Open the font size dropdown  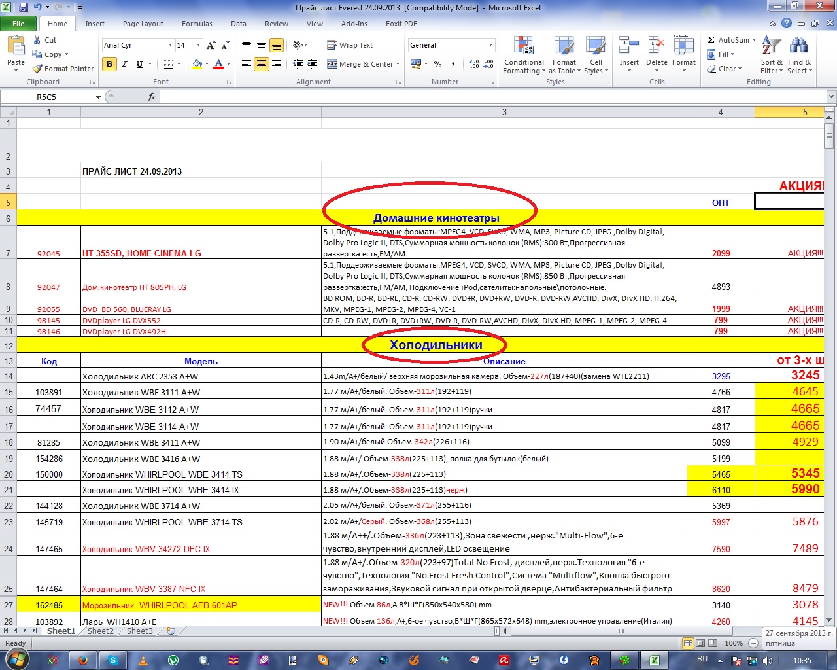click(x=197, y=45)
